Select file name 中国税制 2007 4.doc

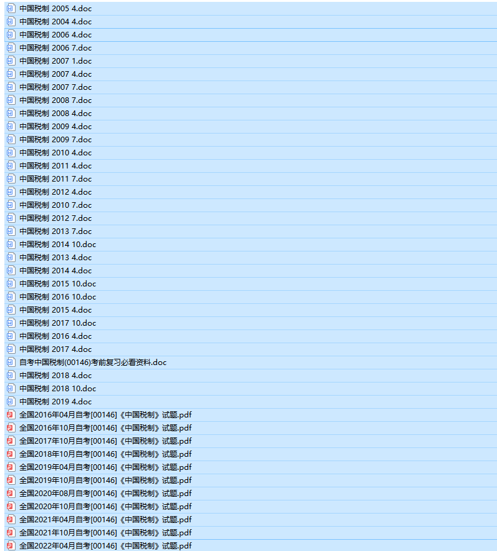coord(55,74)
